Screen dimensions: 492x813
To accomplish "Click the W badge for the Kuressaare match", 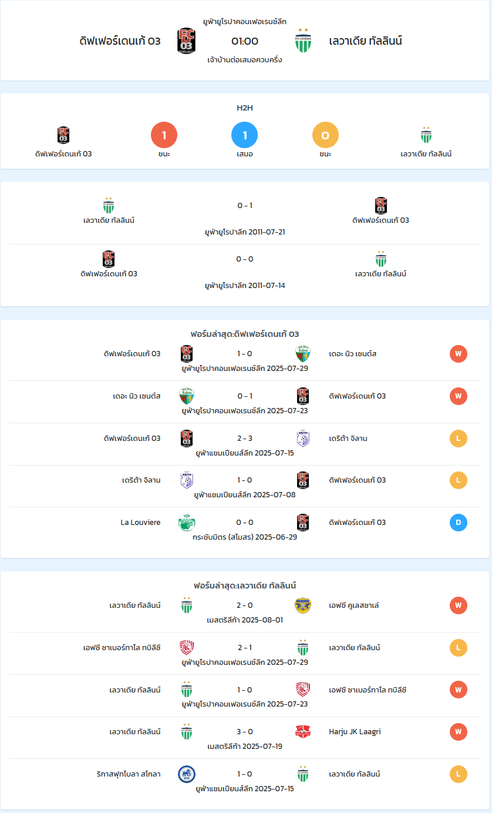I will [x=459, y=605].
